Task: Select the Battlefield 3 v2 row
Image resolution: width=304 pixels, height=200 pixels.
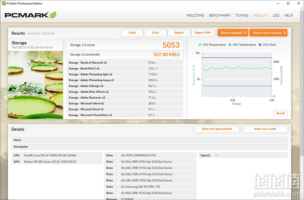Action: click(125, 68)
